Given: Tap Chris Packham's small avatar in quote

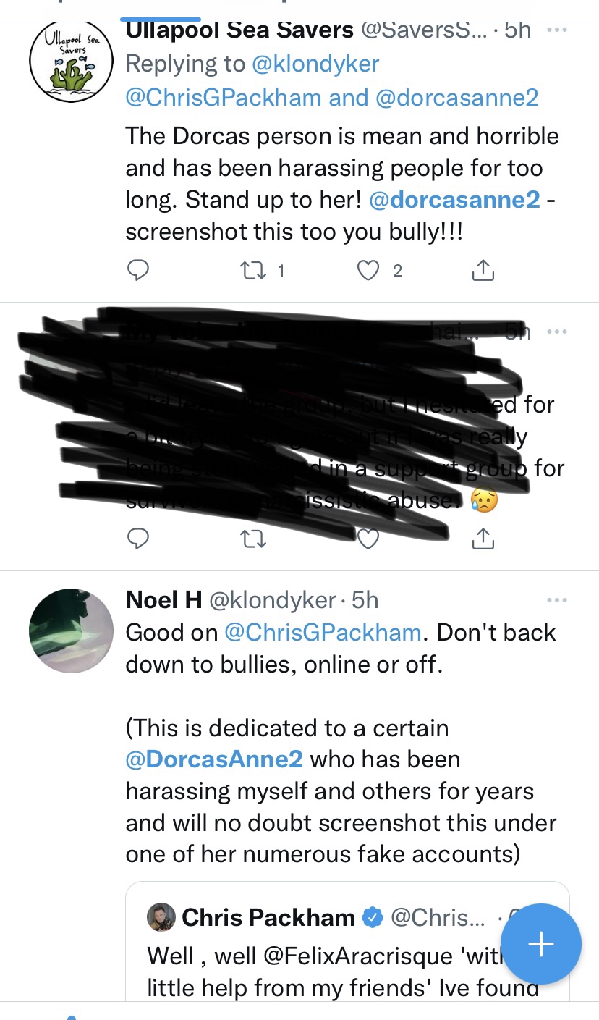Looking at the screenshot, I should point(161,918).
